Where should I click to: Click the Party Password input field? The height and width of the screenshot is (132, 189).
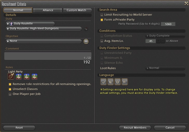pyautogui.click(x=168, y=24)
